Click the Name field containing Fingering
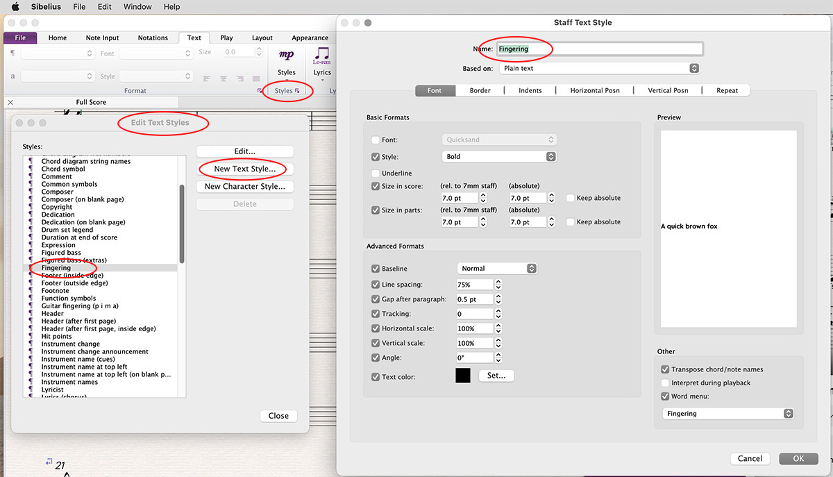Viewport: 833px width, 477px height. (599, 49)
